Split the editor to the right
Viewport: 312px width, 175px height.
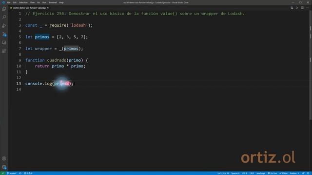(302, 8)
